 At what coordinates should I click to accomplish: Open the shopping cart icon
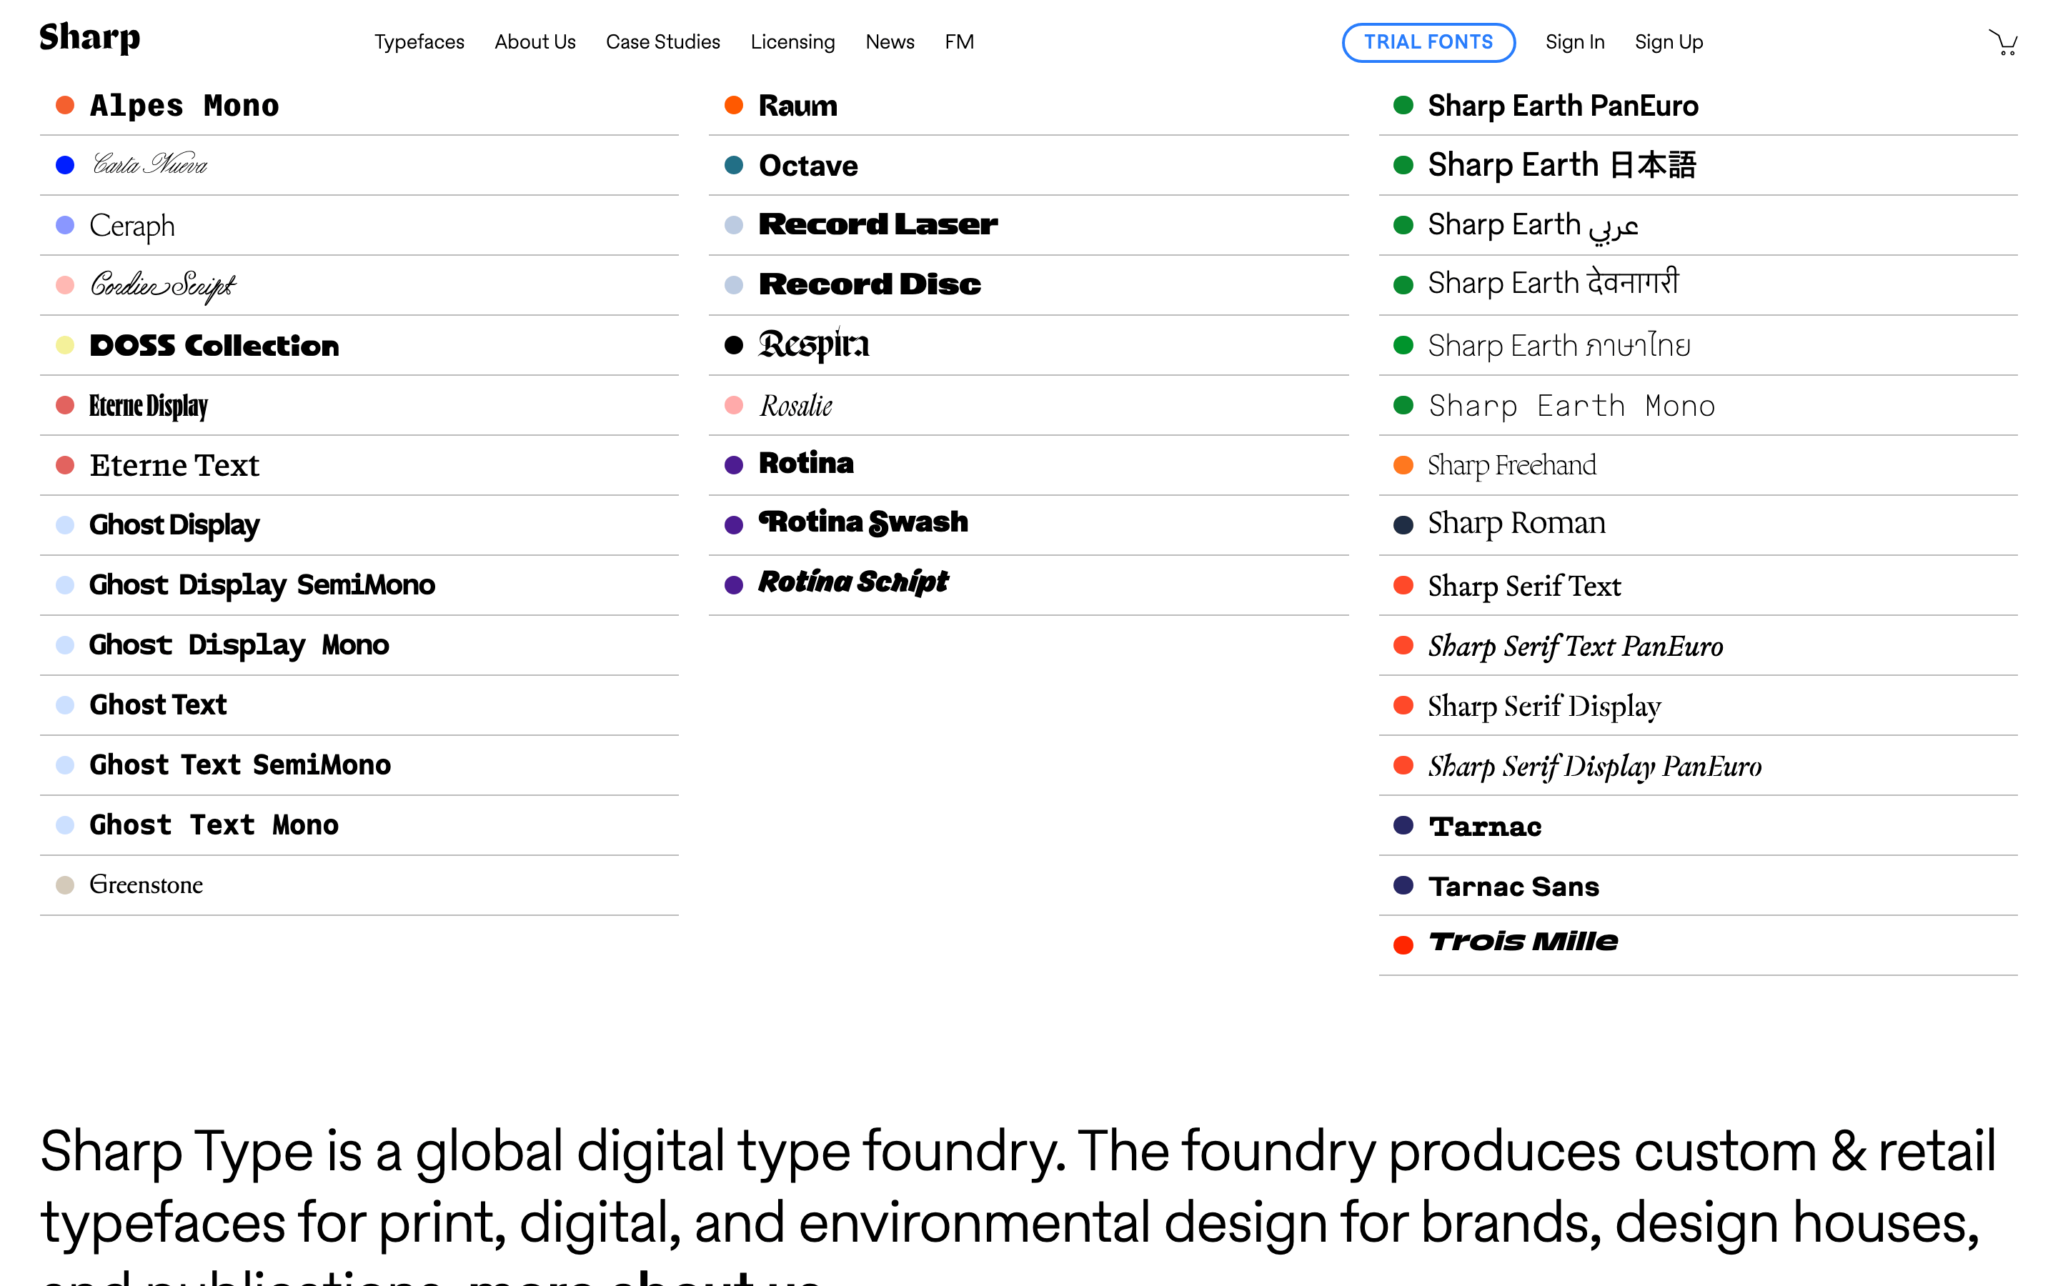(x=2003, y=41)
